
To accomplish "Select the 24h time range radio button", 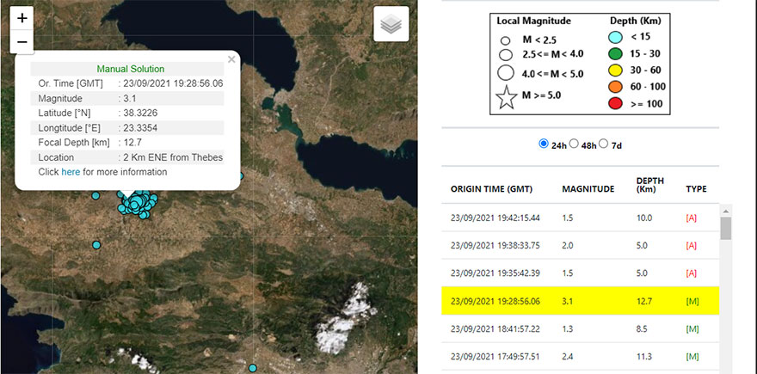I will [x=544, y=144].
